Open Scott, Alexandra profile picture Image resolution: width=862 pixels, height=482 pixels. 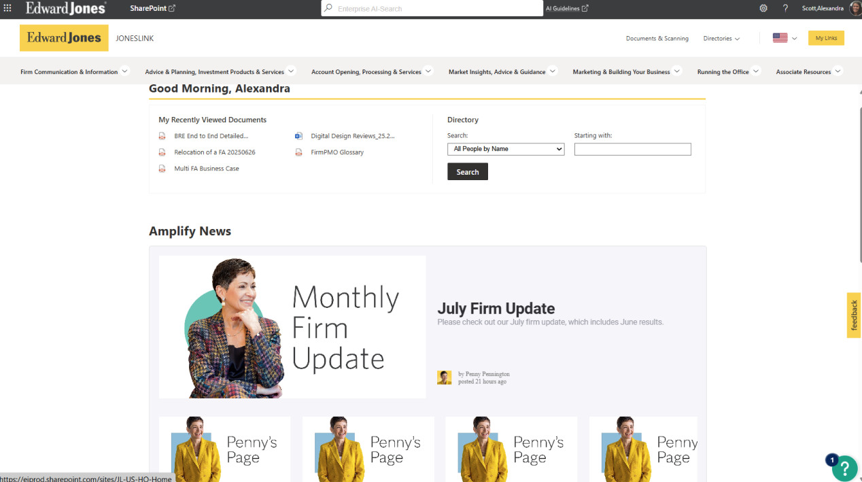(855, 8)
